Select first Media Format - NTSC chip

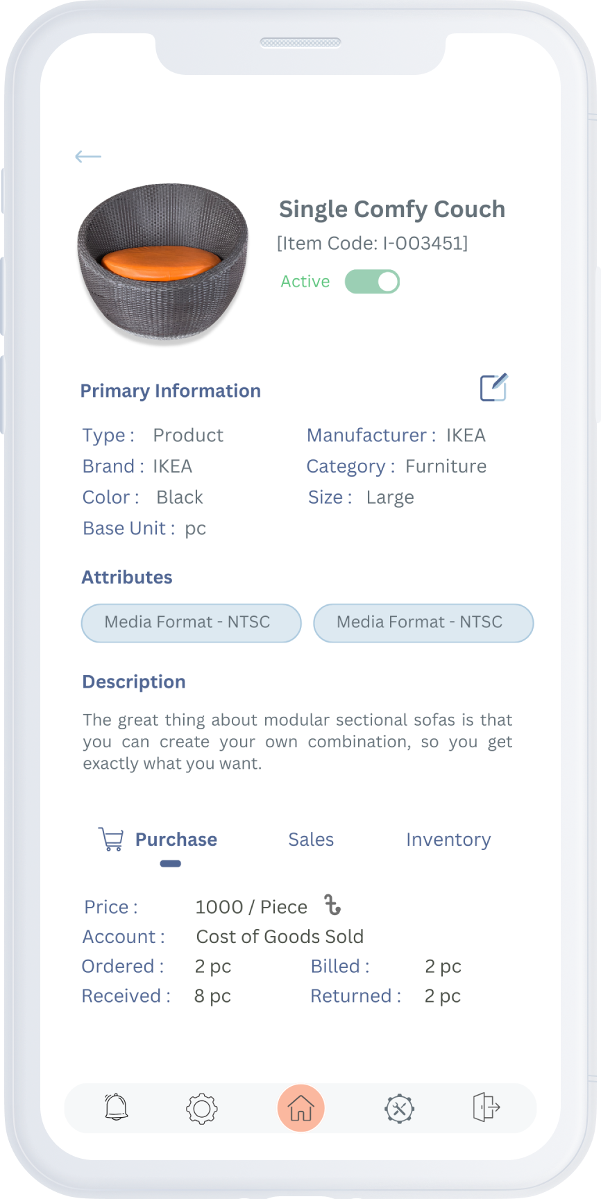coord(191,622)
